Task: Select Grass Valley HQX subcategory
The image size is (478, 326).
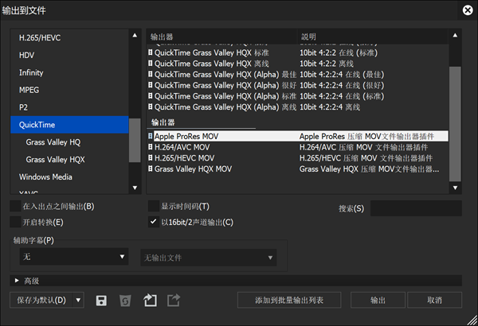Action: pyautogui.click(x=69, y=159)
